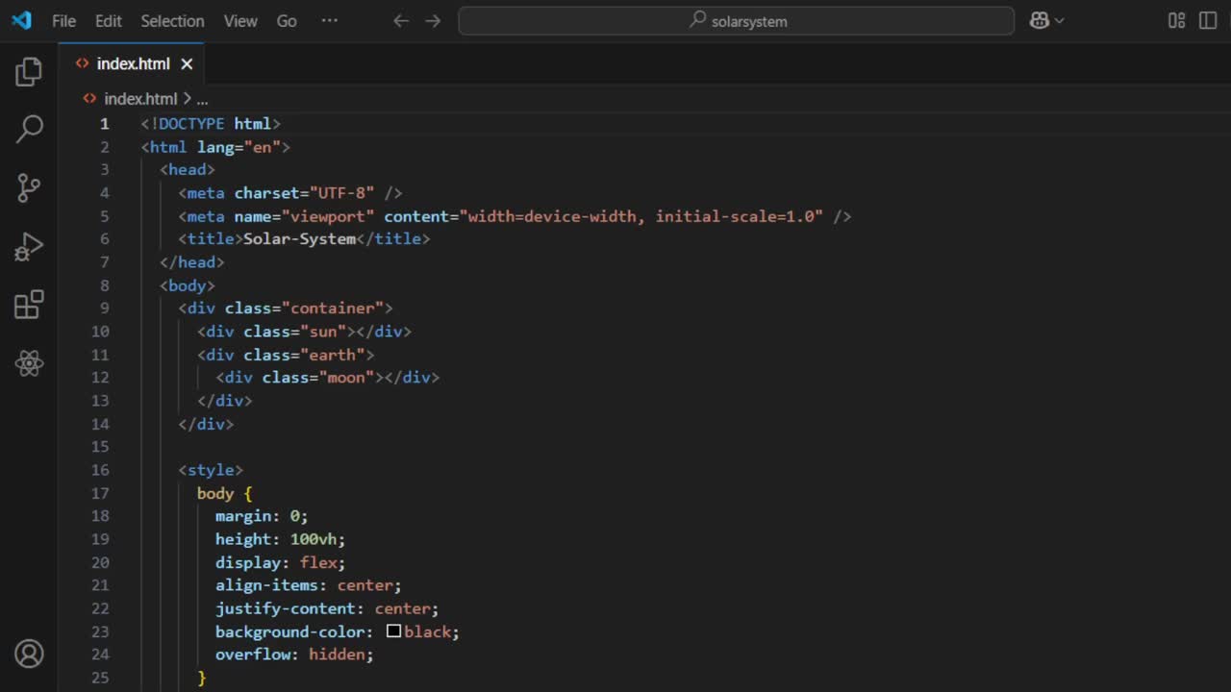Viewport: 1231px width, 692px height.
Task: Open Run and Debug view
Action: (29, 247)
